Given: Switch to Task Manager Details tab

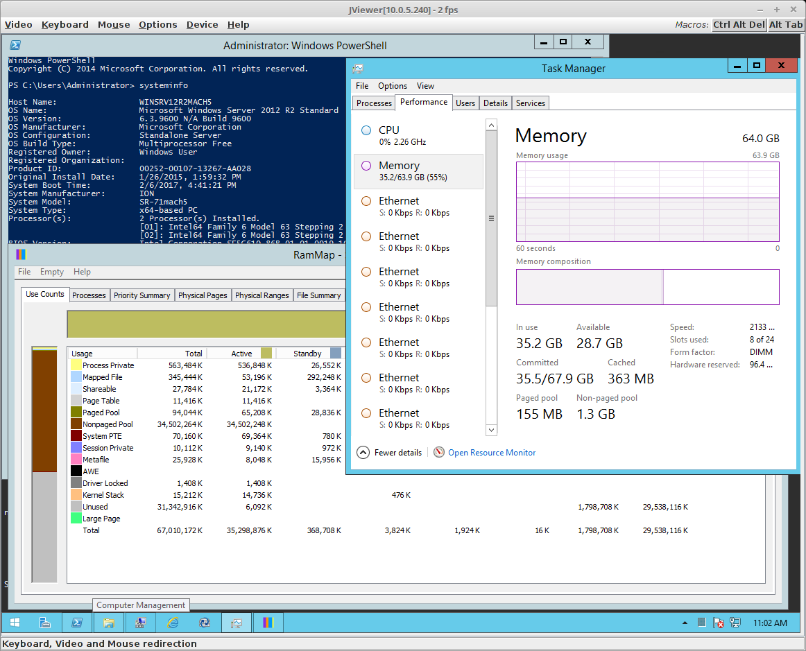Looking at the screenshot, I should point(495,103).
